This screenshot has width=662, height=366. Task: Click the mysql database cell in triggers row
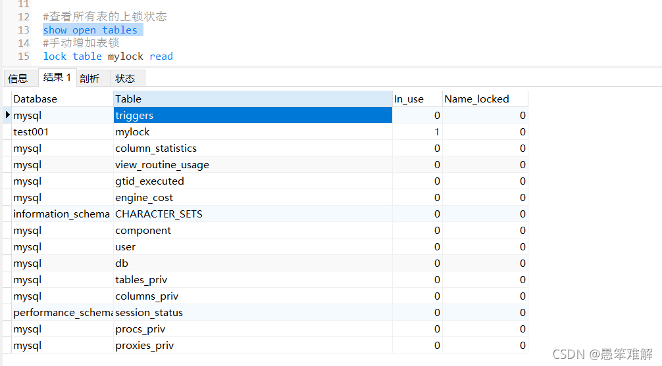(63, 115)
